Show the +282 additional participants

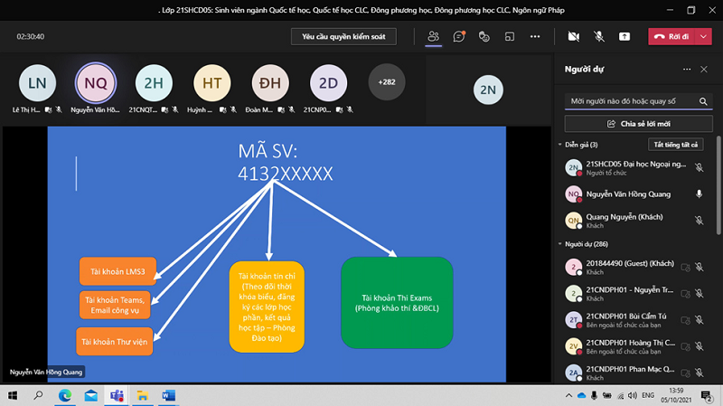[386, 82]
